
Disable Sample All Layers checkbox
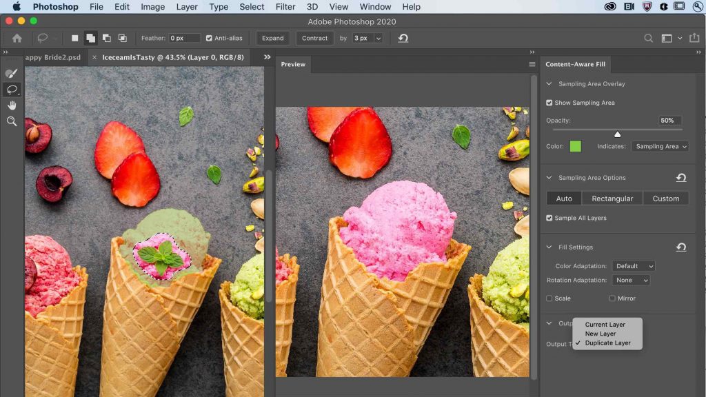pyautogui.click(x=549, y=218)
